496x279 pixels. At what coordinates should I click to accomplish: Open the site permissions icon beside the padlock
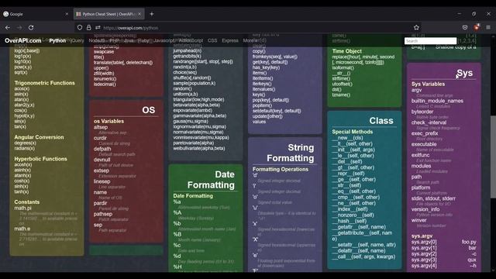98,28
